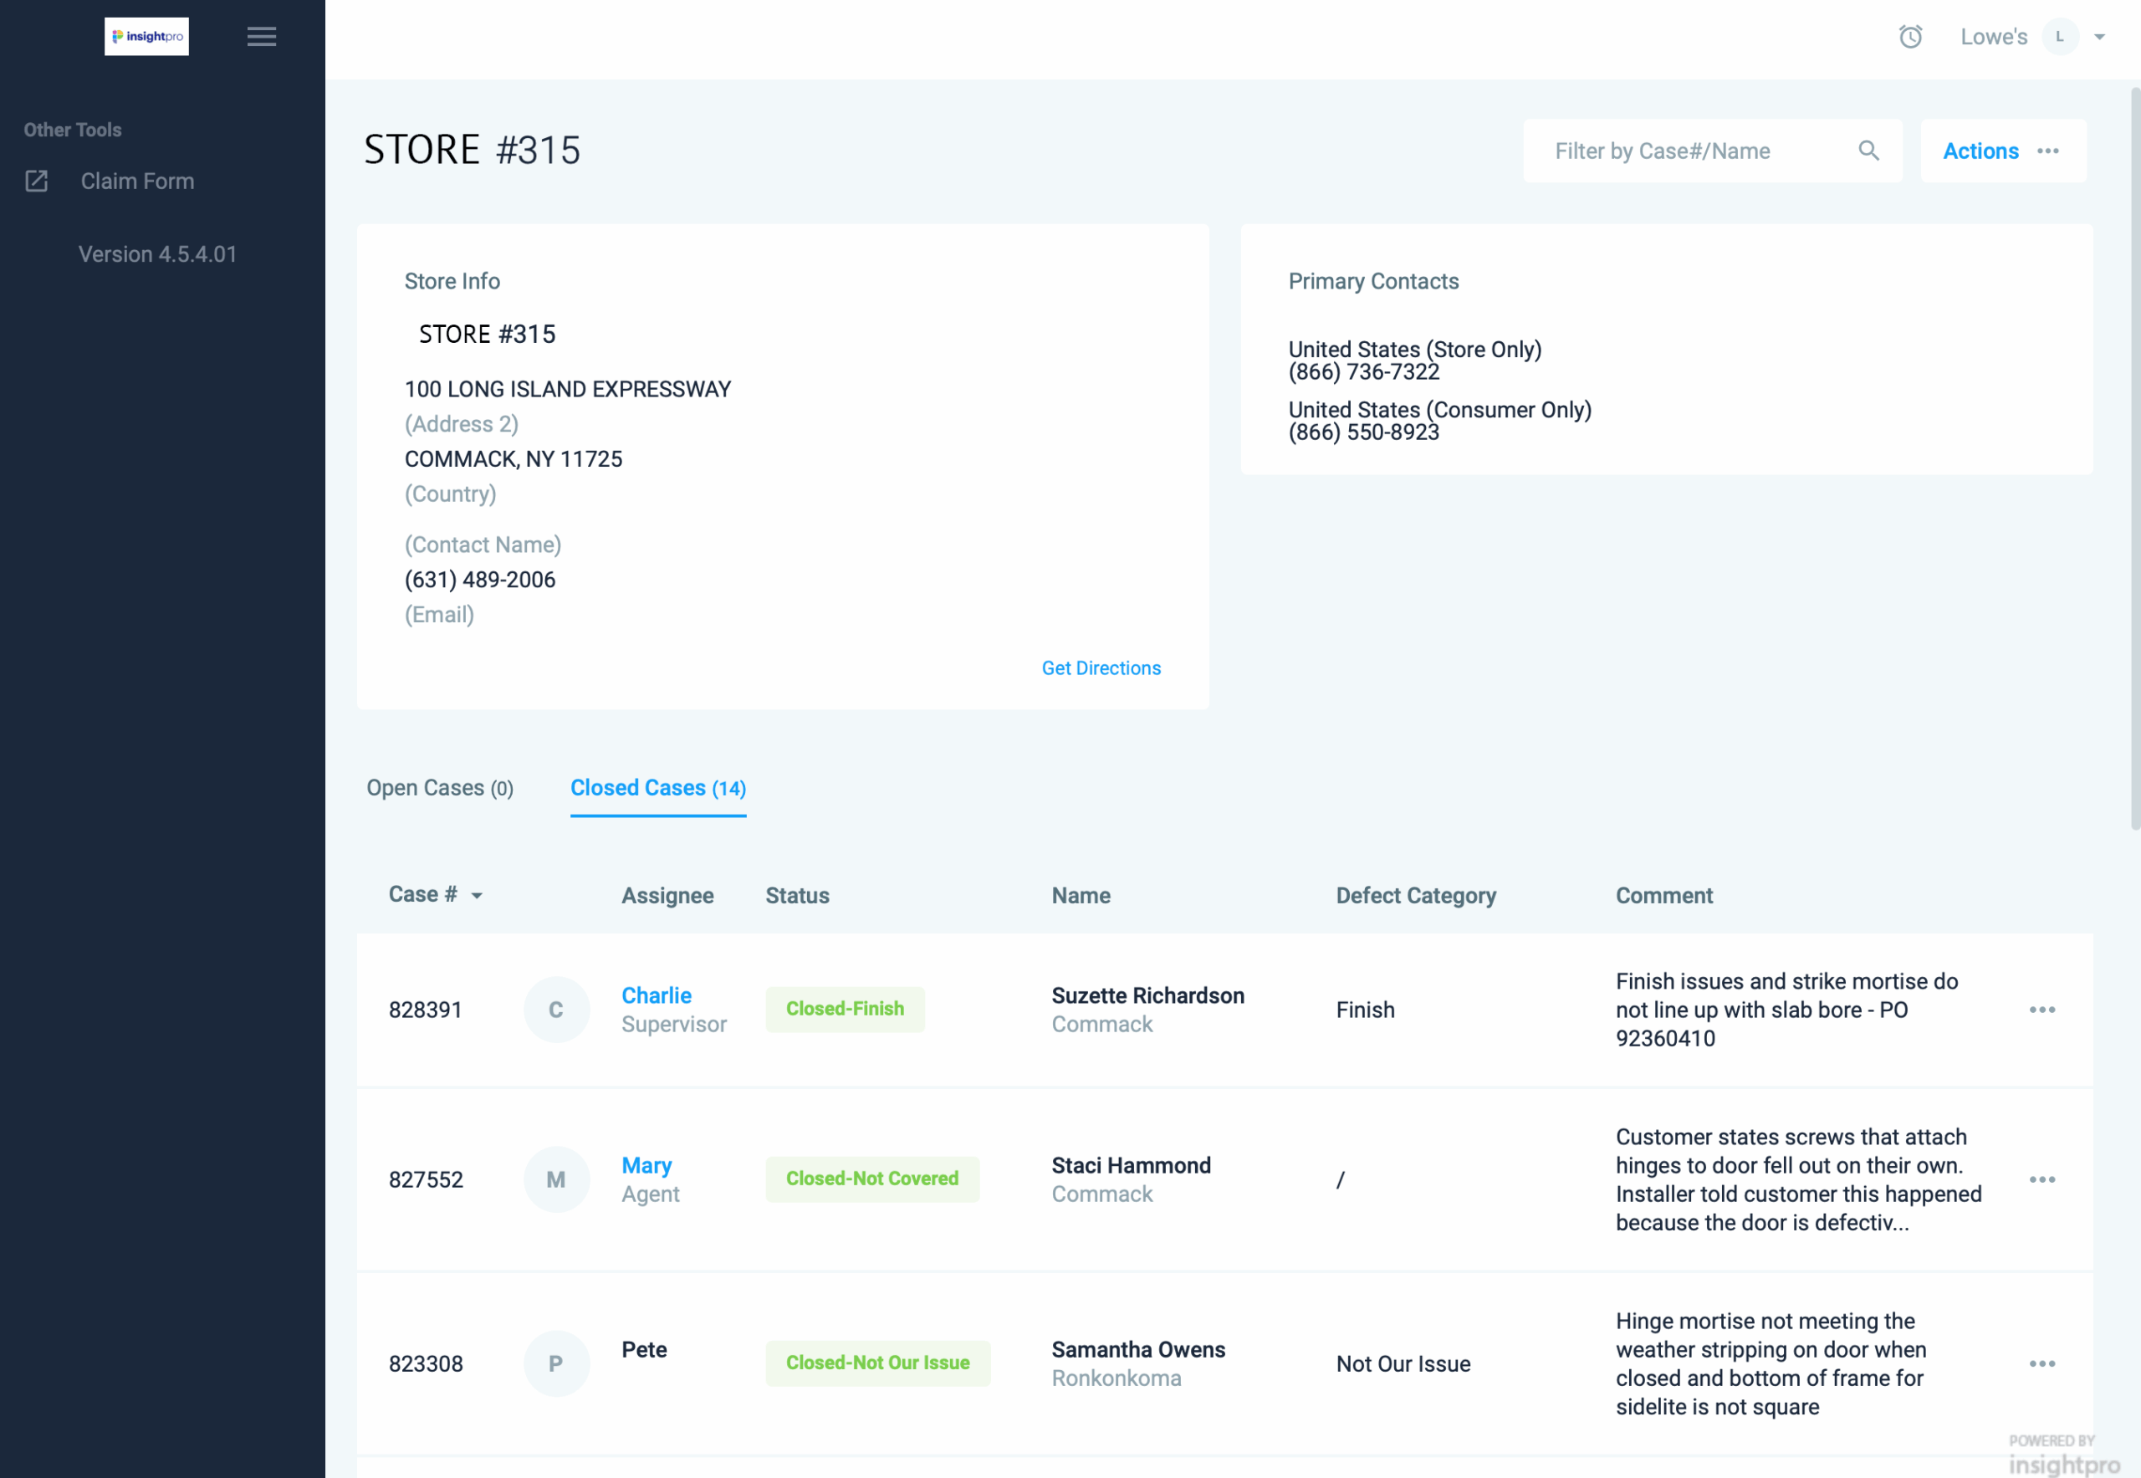Click the Get Directions link
The image size is (2141, 1478).
coord(1100,667)
